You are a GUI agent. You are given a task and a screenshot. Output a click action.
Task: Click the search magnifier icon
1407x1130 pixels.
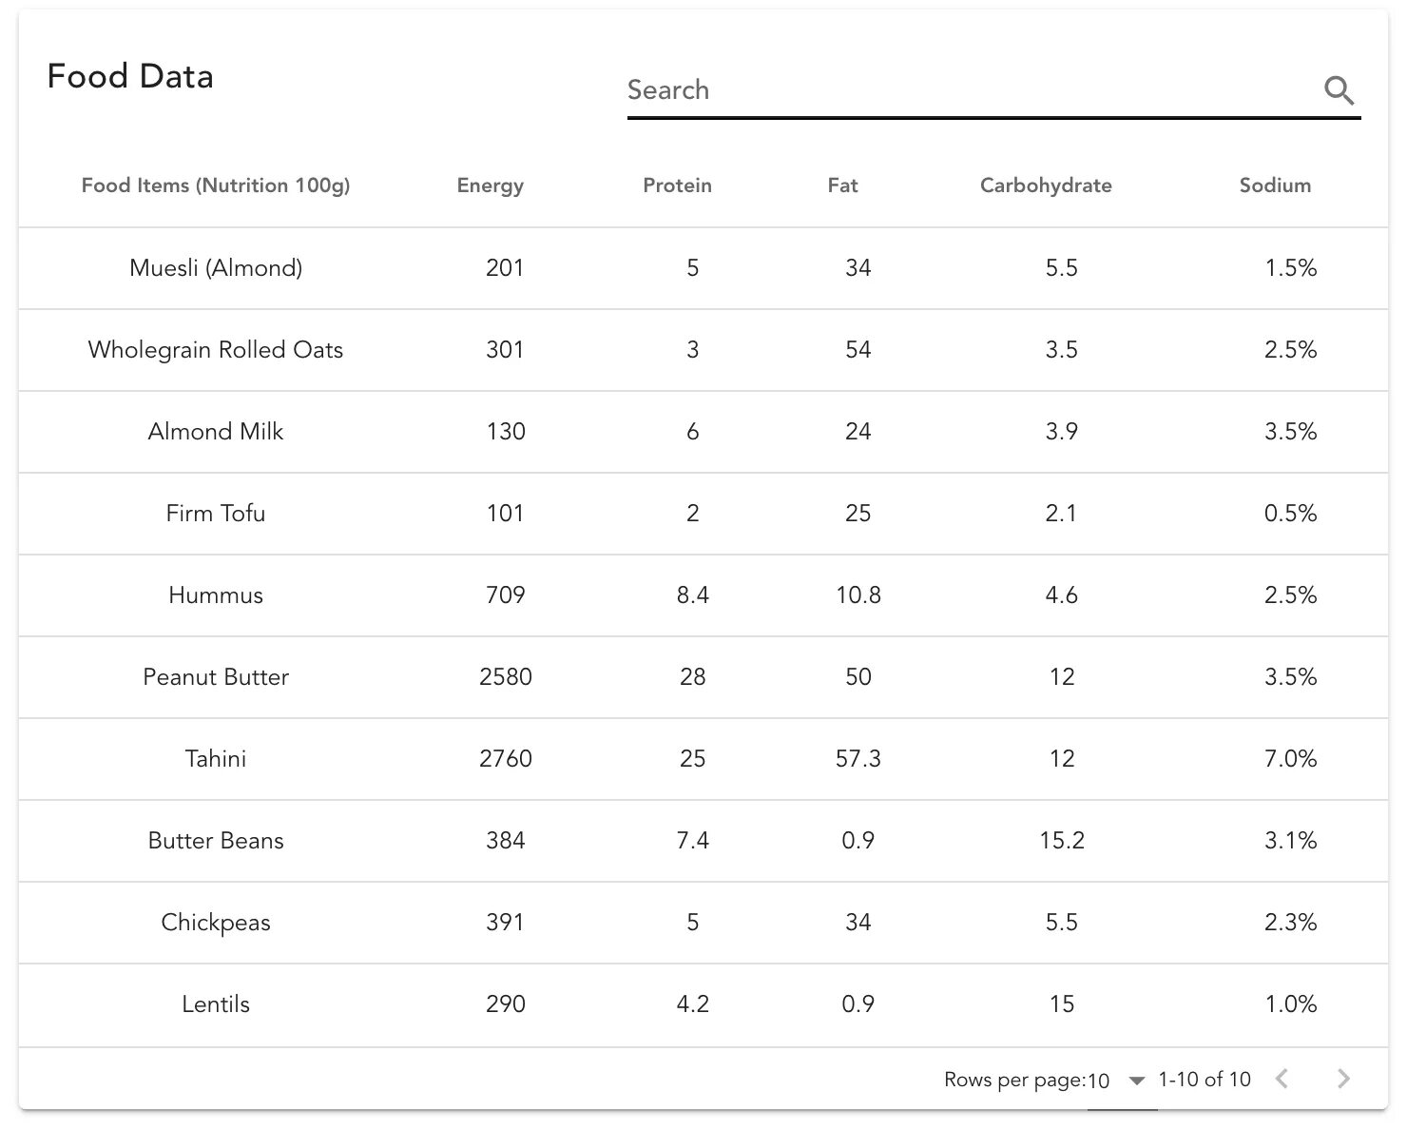pyautogui.click(x=1339, y=90)
